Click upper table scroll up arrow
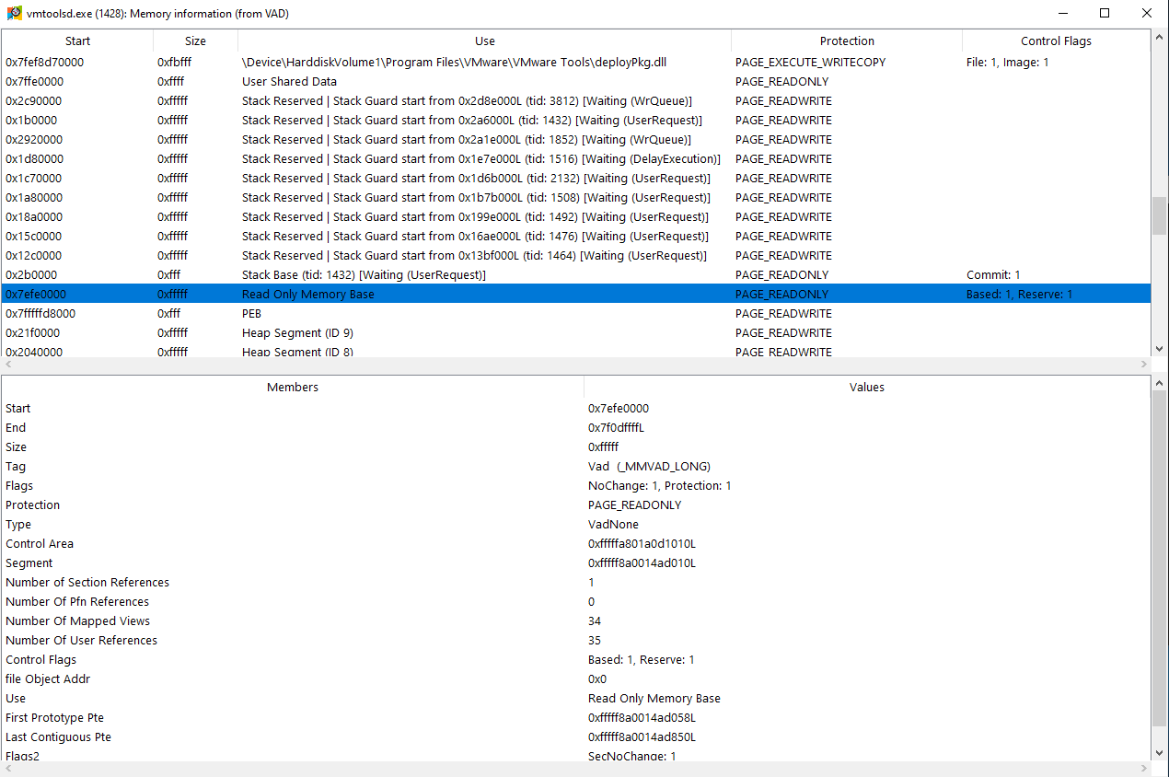 (x=1159, y=38)
